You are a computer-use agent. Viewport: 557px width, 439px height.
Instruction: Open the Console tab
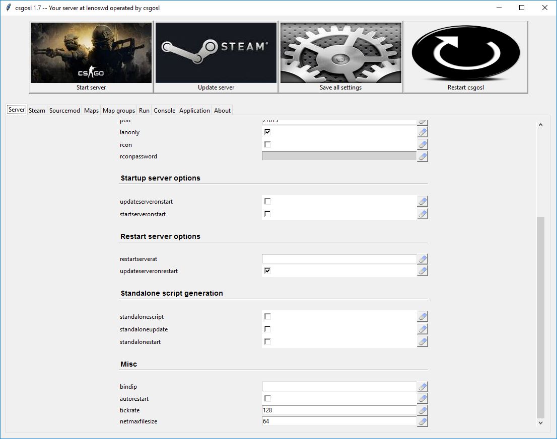pyautogui.click(x=165, y=110)
